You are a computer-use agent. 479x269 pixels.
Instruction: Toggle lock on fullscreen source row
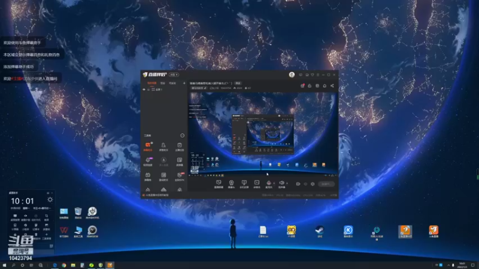[x=148, y=90]
